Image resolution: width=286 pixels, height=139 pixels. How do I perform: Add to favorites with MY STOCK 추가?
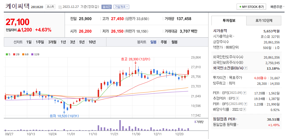[251, 7]
